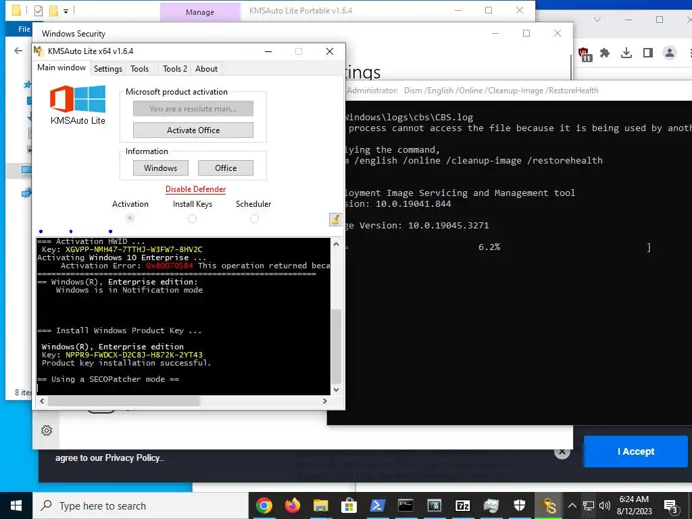The image size is (692, 519).
Task: Click the bug-icon app on taskbar
Action: coord(435,505)
